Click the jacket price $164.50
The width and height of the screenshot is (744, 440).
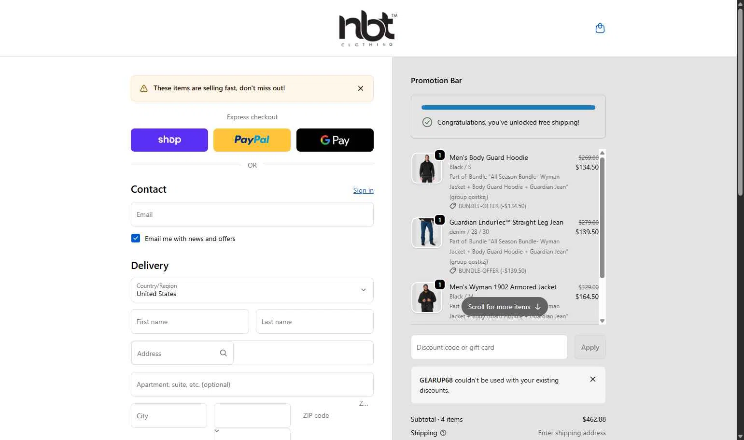[587, 297]
